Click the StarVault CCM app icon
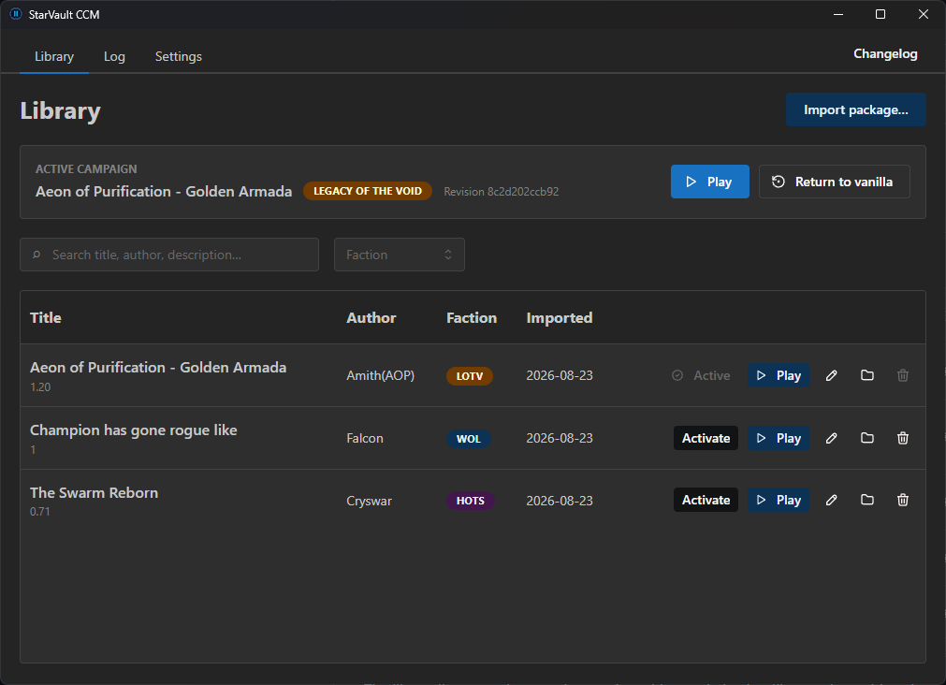 click(x=16, y=14)
